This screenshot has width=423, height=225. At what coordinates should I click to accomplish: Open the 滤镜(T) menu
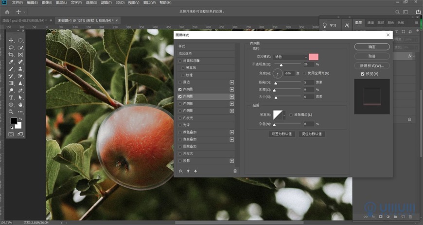(x=106, y=3)
